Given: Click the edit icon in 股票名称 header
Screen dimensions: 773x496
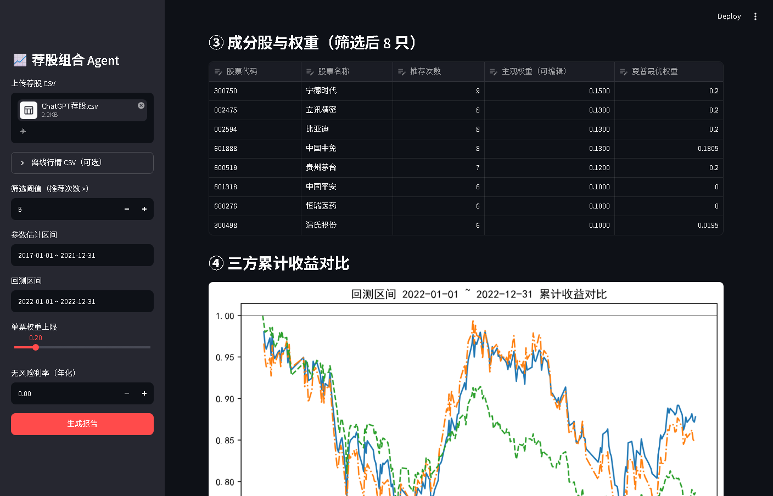Looking at the screenshot, I should coord(310,72).
